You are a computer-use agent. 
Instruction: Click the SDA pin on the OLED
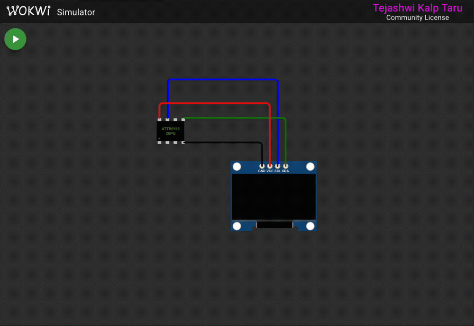tap(285, 166)
